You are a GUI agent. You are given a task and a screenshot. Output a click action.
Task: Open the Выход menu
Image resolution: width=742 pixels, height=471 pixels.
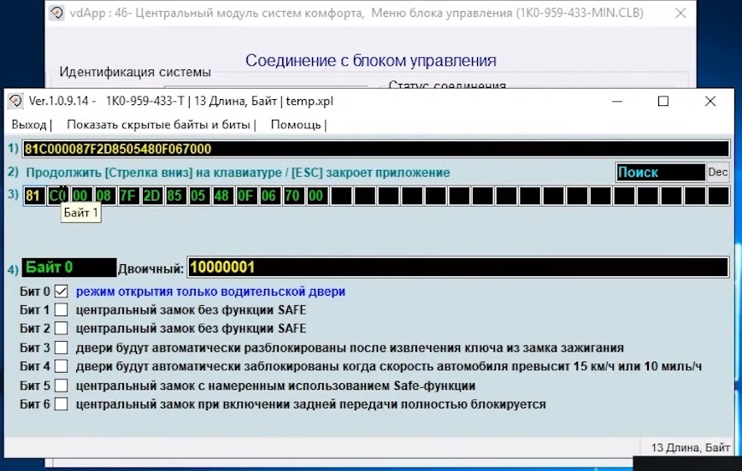coord(29,125)
